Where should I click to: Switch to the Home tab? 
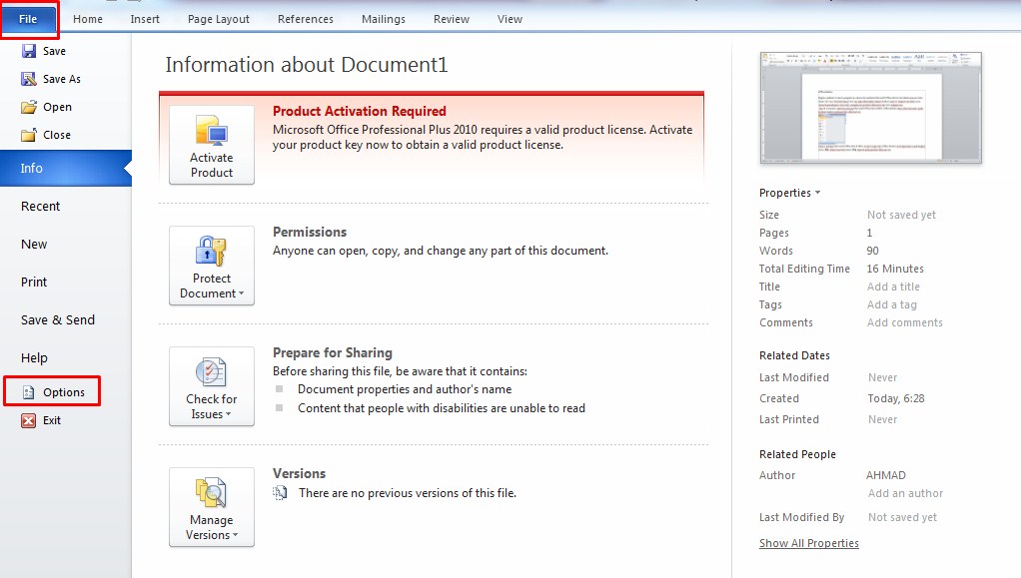[88, 19]
